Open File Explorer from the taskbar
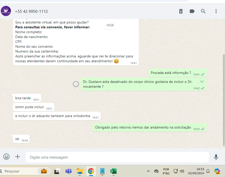The image size is (225, 177). (80, 171)
